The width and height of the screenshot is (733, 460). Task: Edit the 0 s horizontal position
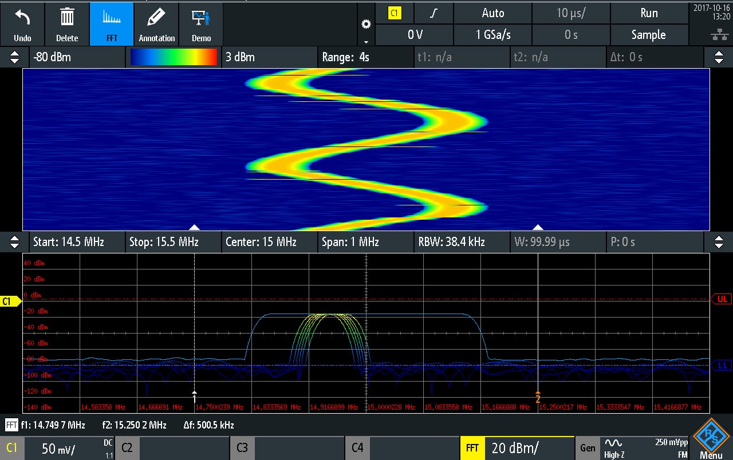(571, 35)
